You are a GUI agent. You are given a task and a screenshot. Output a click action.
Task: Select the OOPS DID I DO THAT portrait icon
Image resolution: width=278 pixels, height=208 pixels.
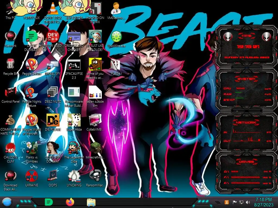pos(53,152)
